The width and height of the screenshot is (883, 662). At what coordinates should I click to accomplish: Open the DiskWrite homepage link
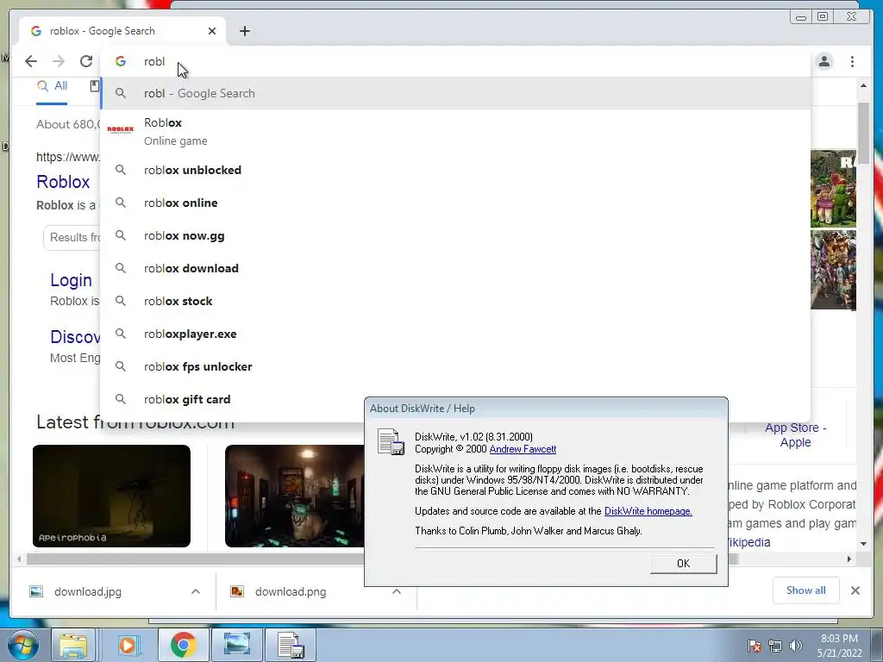(x=648, y=511)
